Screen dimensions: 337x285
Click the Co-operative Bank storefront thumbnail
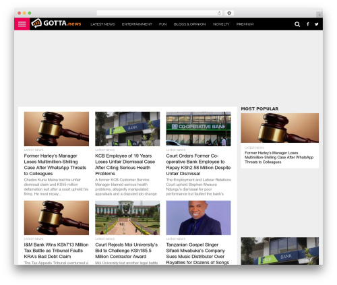(x=198, y=129)
